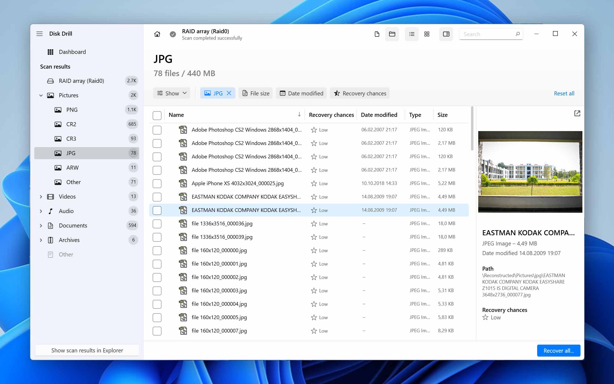Click the list view icon

(411, 34)
